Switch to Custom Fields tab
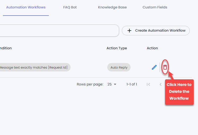This screenshot has width=198, height=135. pos(155,7)
